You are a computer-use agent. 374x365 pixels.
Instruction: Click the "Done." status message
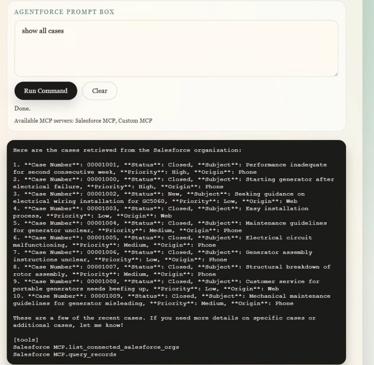(x=22, y=108)
